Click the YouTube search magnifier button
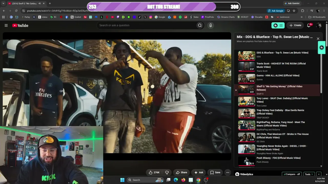 click(200, 25)
